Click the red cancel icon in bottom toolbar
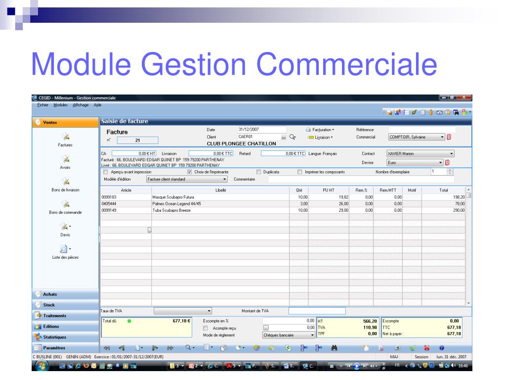Screen dimensions: 506x380 pos(427,348)
